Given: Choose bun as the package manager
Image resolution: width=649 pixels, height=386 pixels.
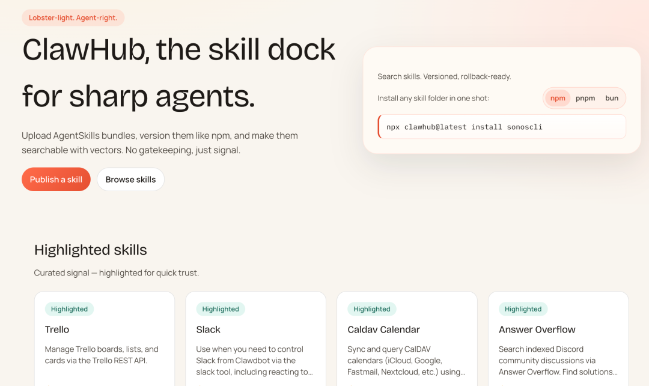Looking at the screenshot, I should pyautogui.click(x=612, y=98).
